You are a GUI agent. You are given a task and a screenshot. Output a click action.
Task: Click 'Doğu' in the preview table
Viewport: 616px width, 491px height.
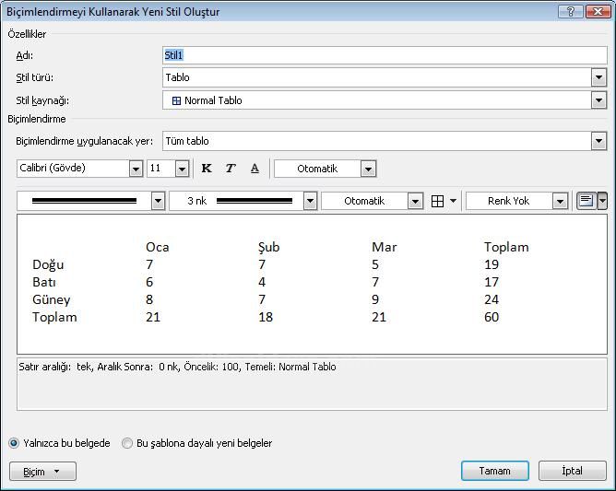pyautogui.click(x=48, y=265)
